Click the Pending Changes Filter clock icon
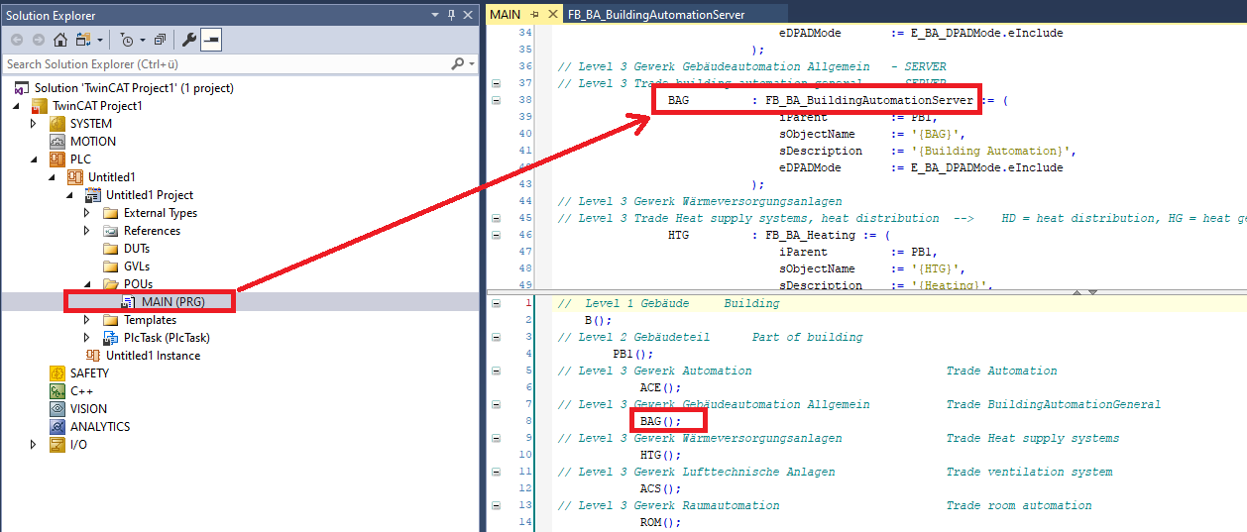The image size is (1247, 532). coord(126,40)
